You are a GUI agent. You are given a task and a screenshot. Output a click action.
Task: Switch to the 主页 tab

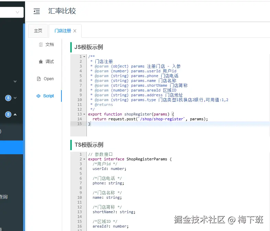[x=38, y=31]
